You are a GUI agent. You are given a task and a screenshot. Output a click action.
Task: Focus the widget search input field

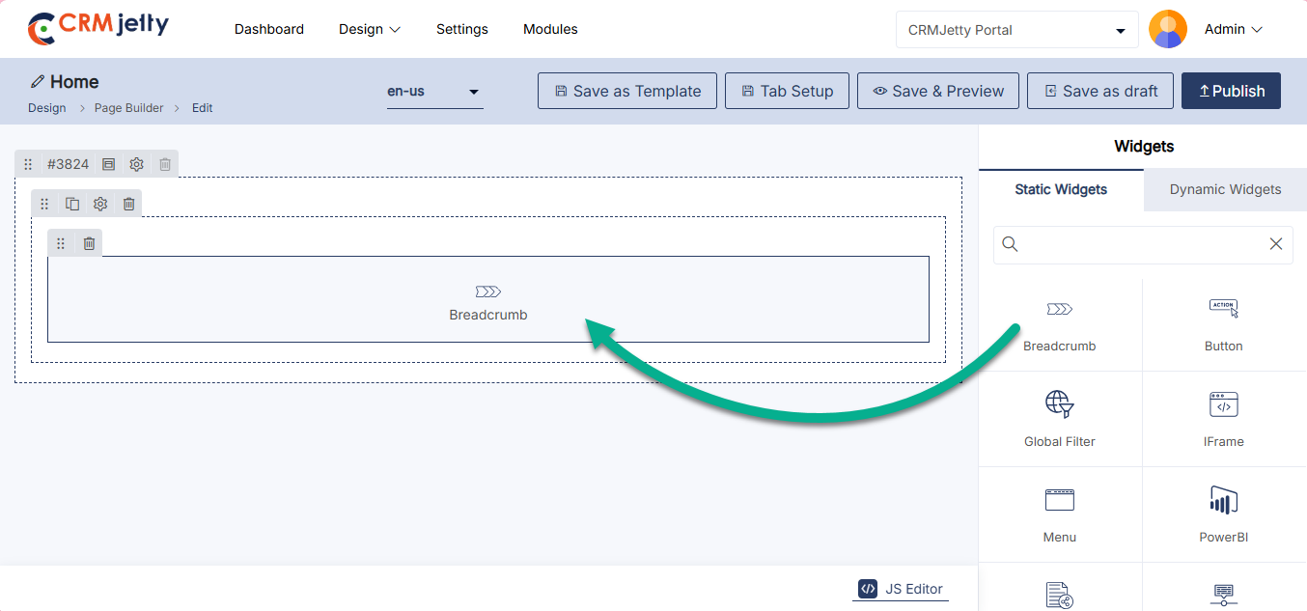coord(1139,244)
